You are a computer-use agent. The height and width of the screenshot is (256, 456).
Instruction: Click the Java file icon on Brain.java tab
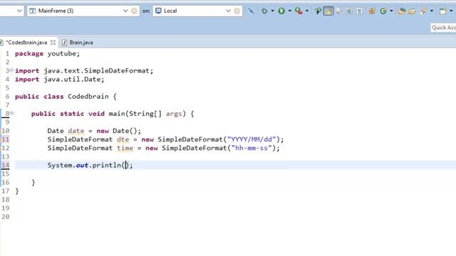pos(65,43)
